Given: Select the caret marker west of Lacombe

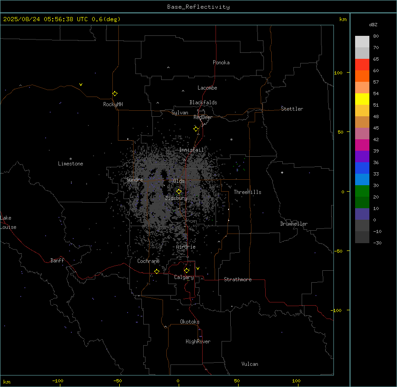Looking at the screenshot, I should coord(183,91).
